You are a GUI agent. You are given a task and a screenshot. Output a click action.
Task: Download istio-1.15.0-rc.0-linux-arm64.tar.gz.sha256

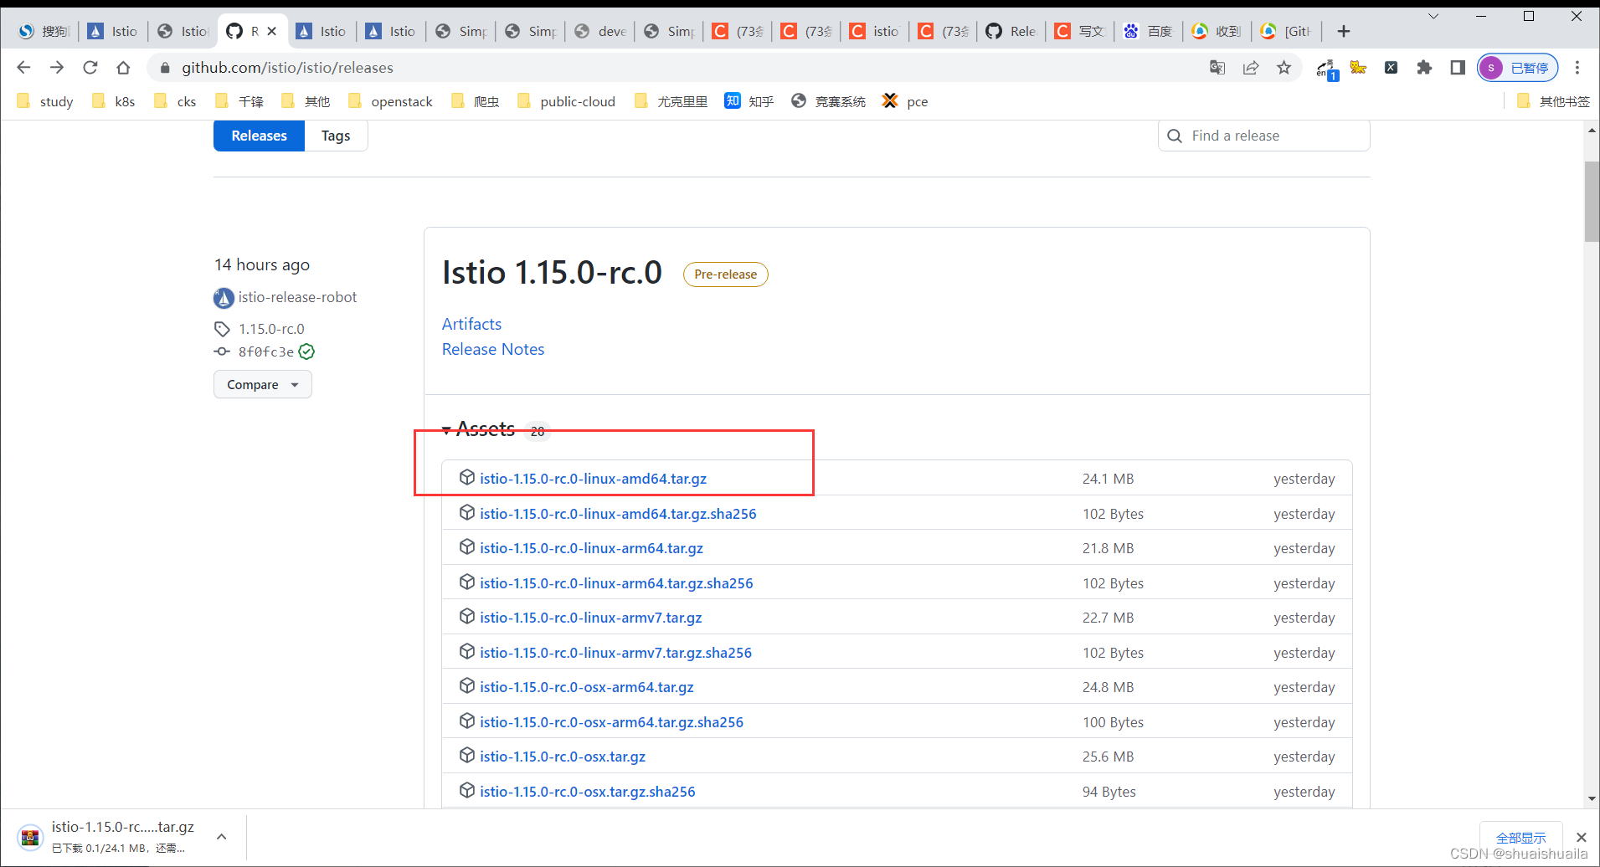[616, 583]
